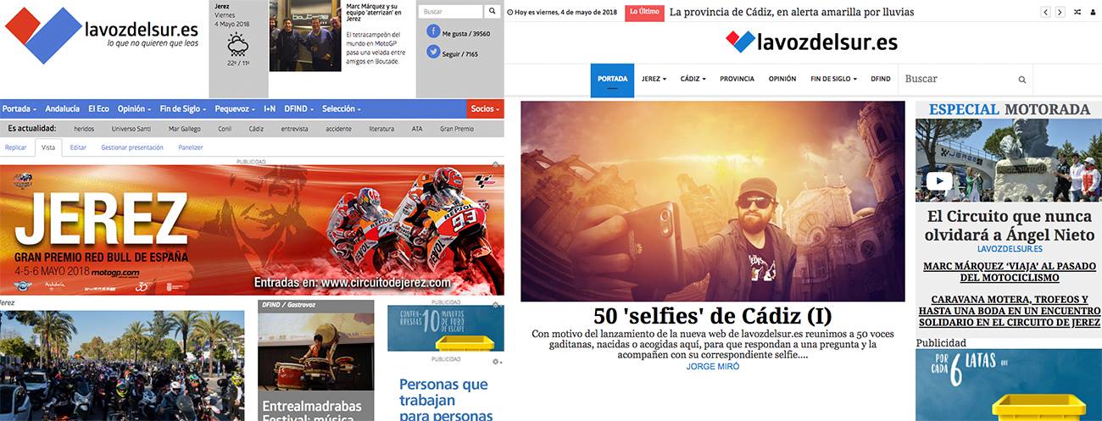Expand the Jerez dropdown in new navbar
Image resolution: width=1102 pixels, height=421 pixels.
(654, 79)
